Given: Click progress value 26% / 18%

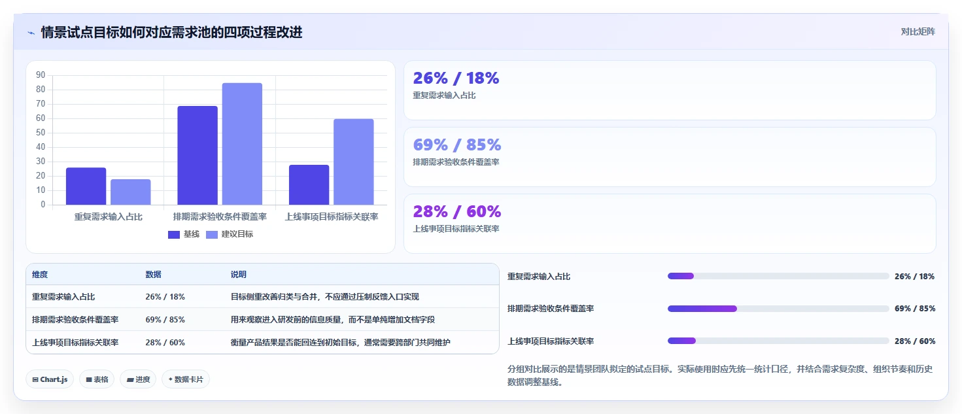Looking at the screenshot, I should tap(915, 277).
